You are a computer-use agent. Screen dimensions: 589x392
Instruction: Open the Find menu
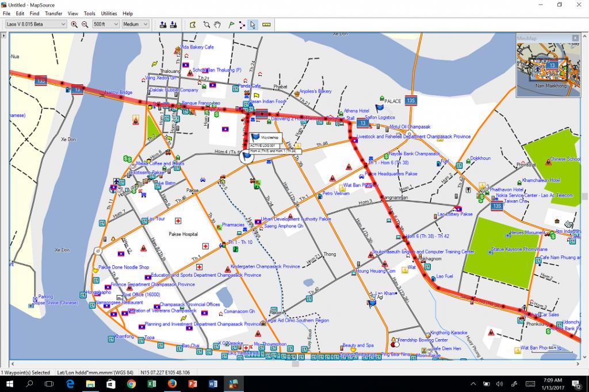tap(34, 14)
